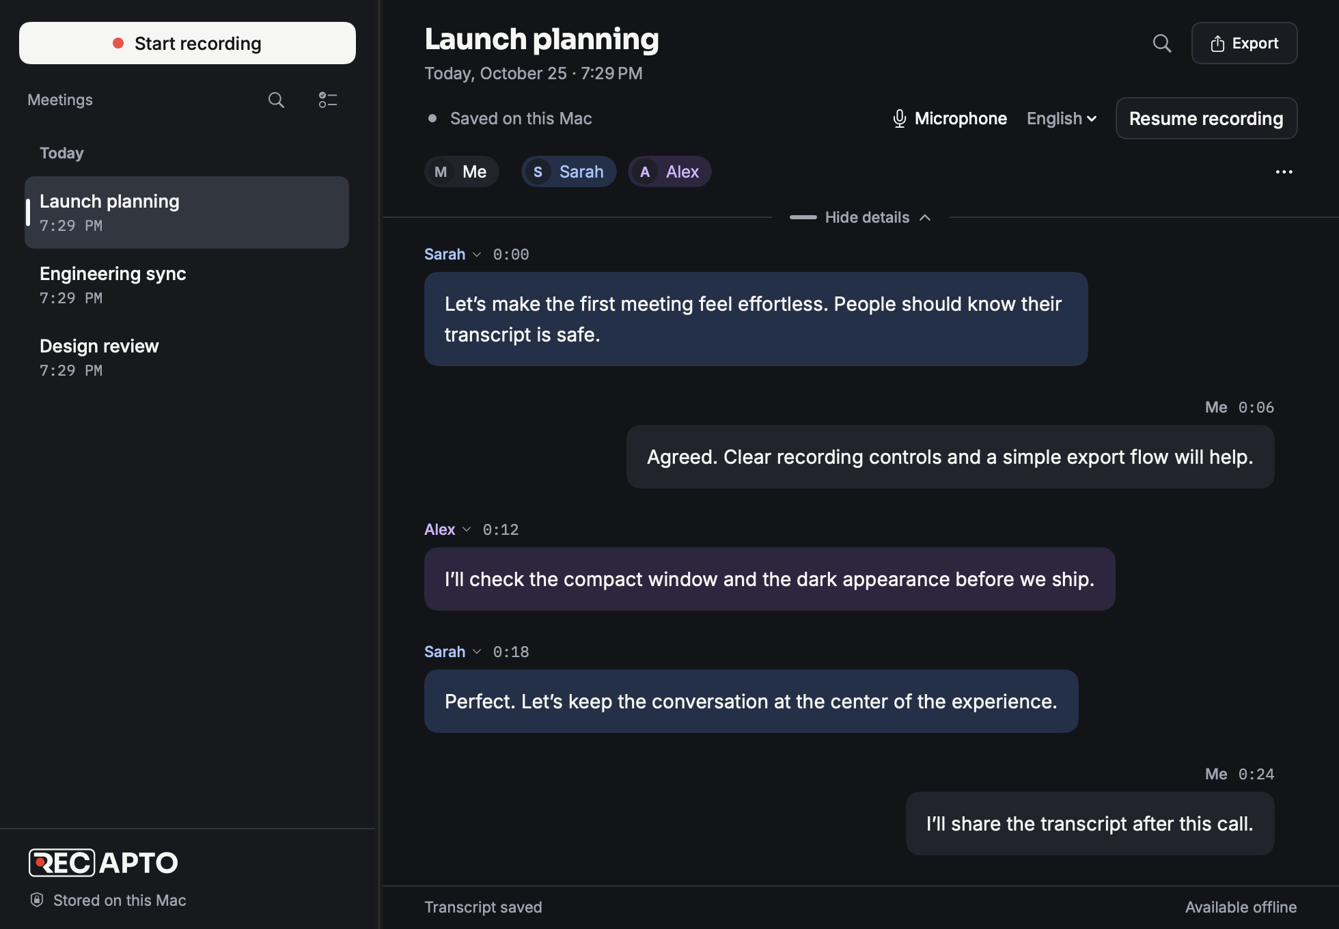Select the Alex speaker chip
Viewport: 1339px width, 929px height.
[x=669, y=171]
